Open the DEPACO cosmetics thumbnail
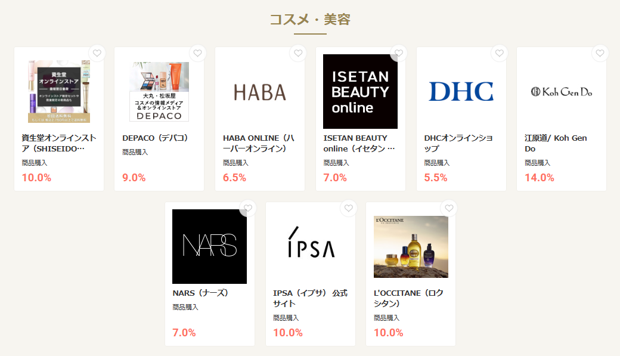The width and height of the screenshot is (620, 356). click(x=159, y=91)
